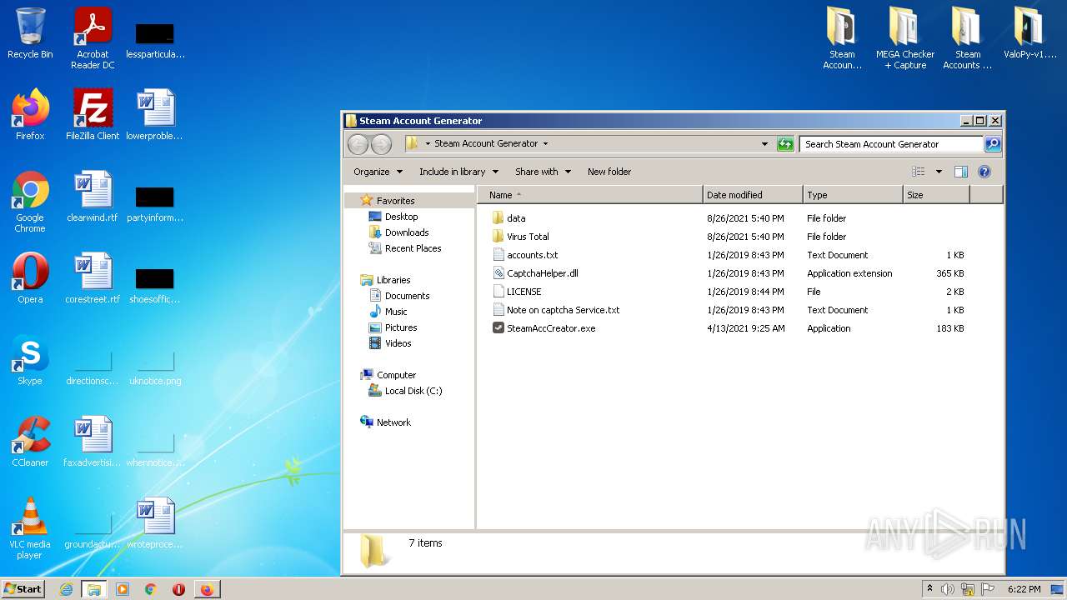The height and width of the screenshot is (600, 1067).
Task: Click the Back navigation arrow
Action: pos(358,144)
